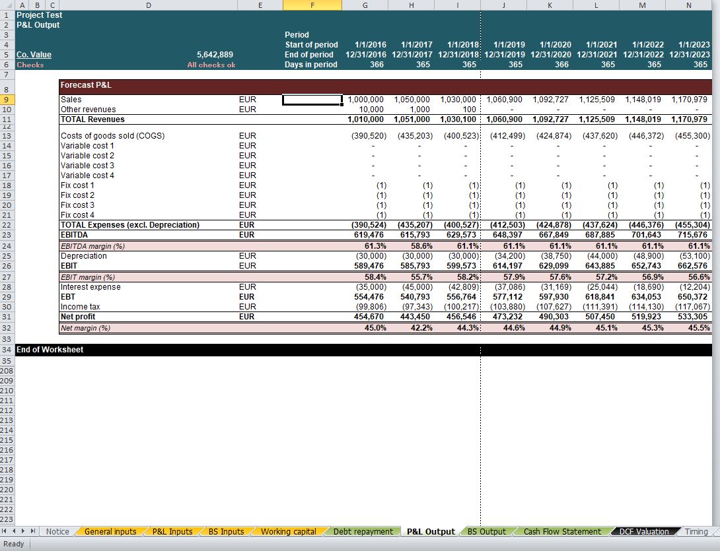
Task: Click End of Worksheet banner cell
Action: 50,350
